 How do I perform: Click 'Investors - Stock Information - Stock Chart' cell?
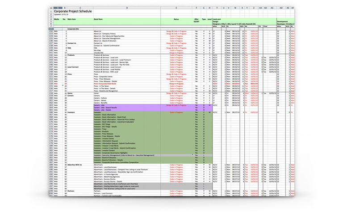pyautogui.click(x=110, y=117)
